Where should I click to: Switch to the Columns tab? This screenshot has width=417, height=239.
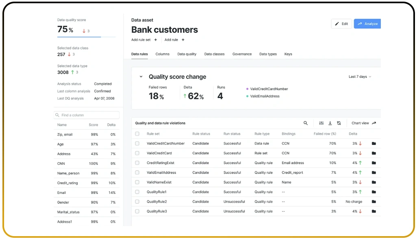pyautogui.click(x=163, y=54)
